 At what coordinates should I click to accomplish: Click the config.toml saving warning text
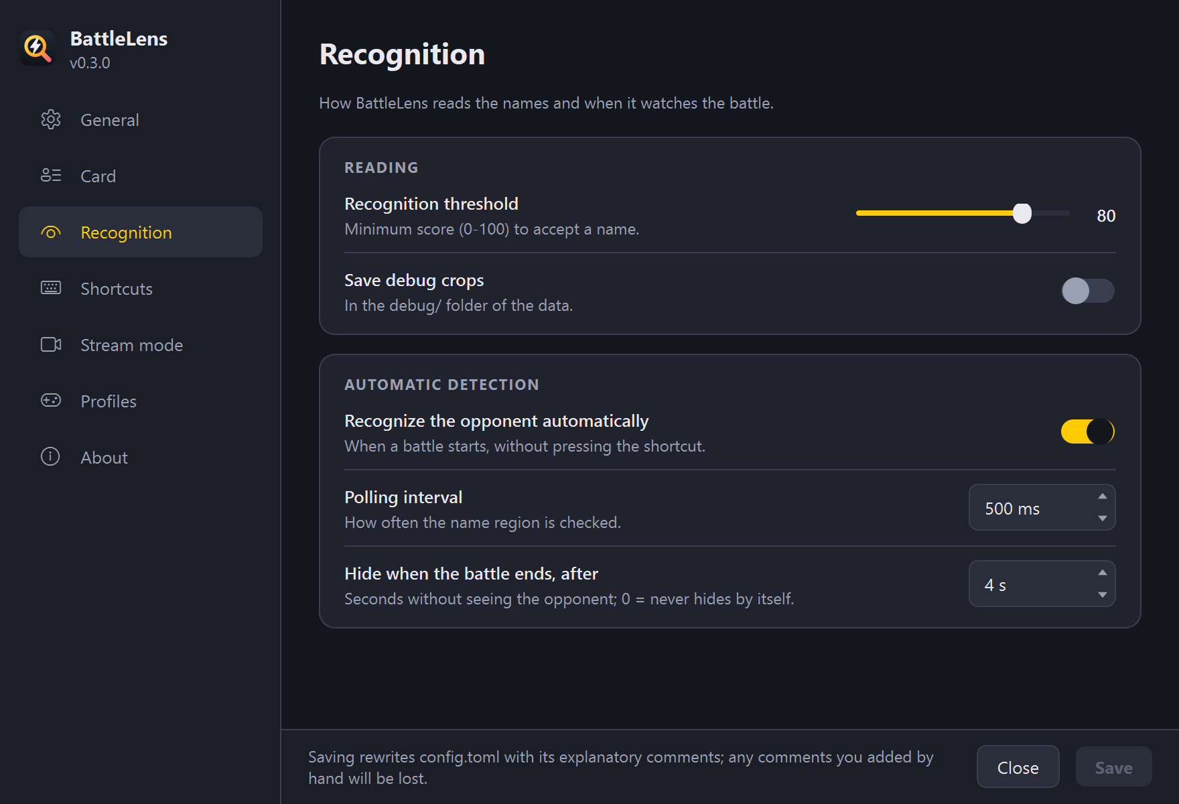coord(621,767)
